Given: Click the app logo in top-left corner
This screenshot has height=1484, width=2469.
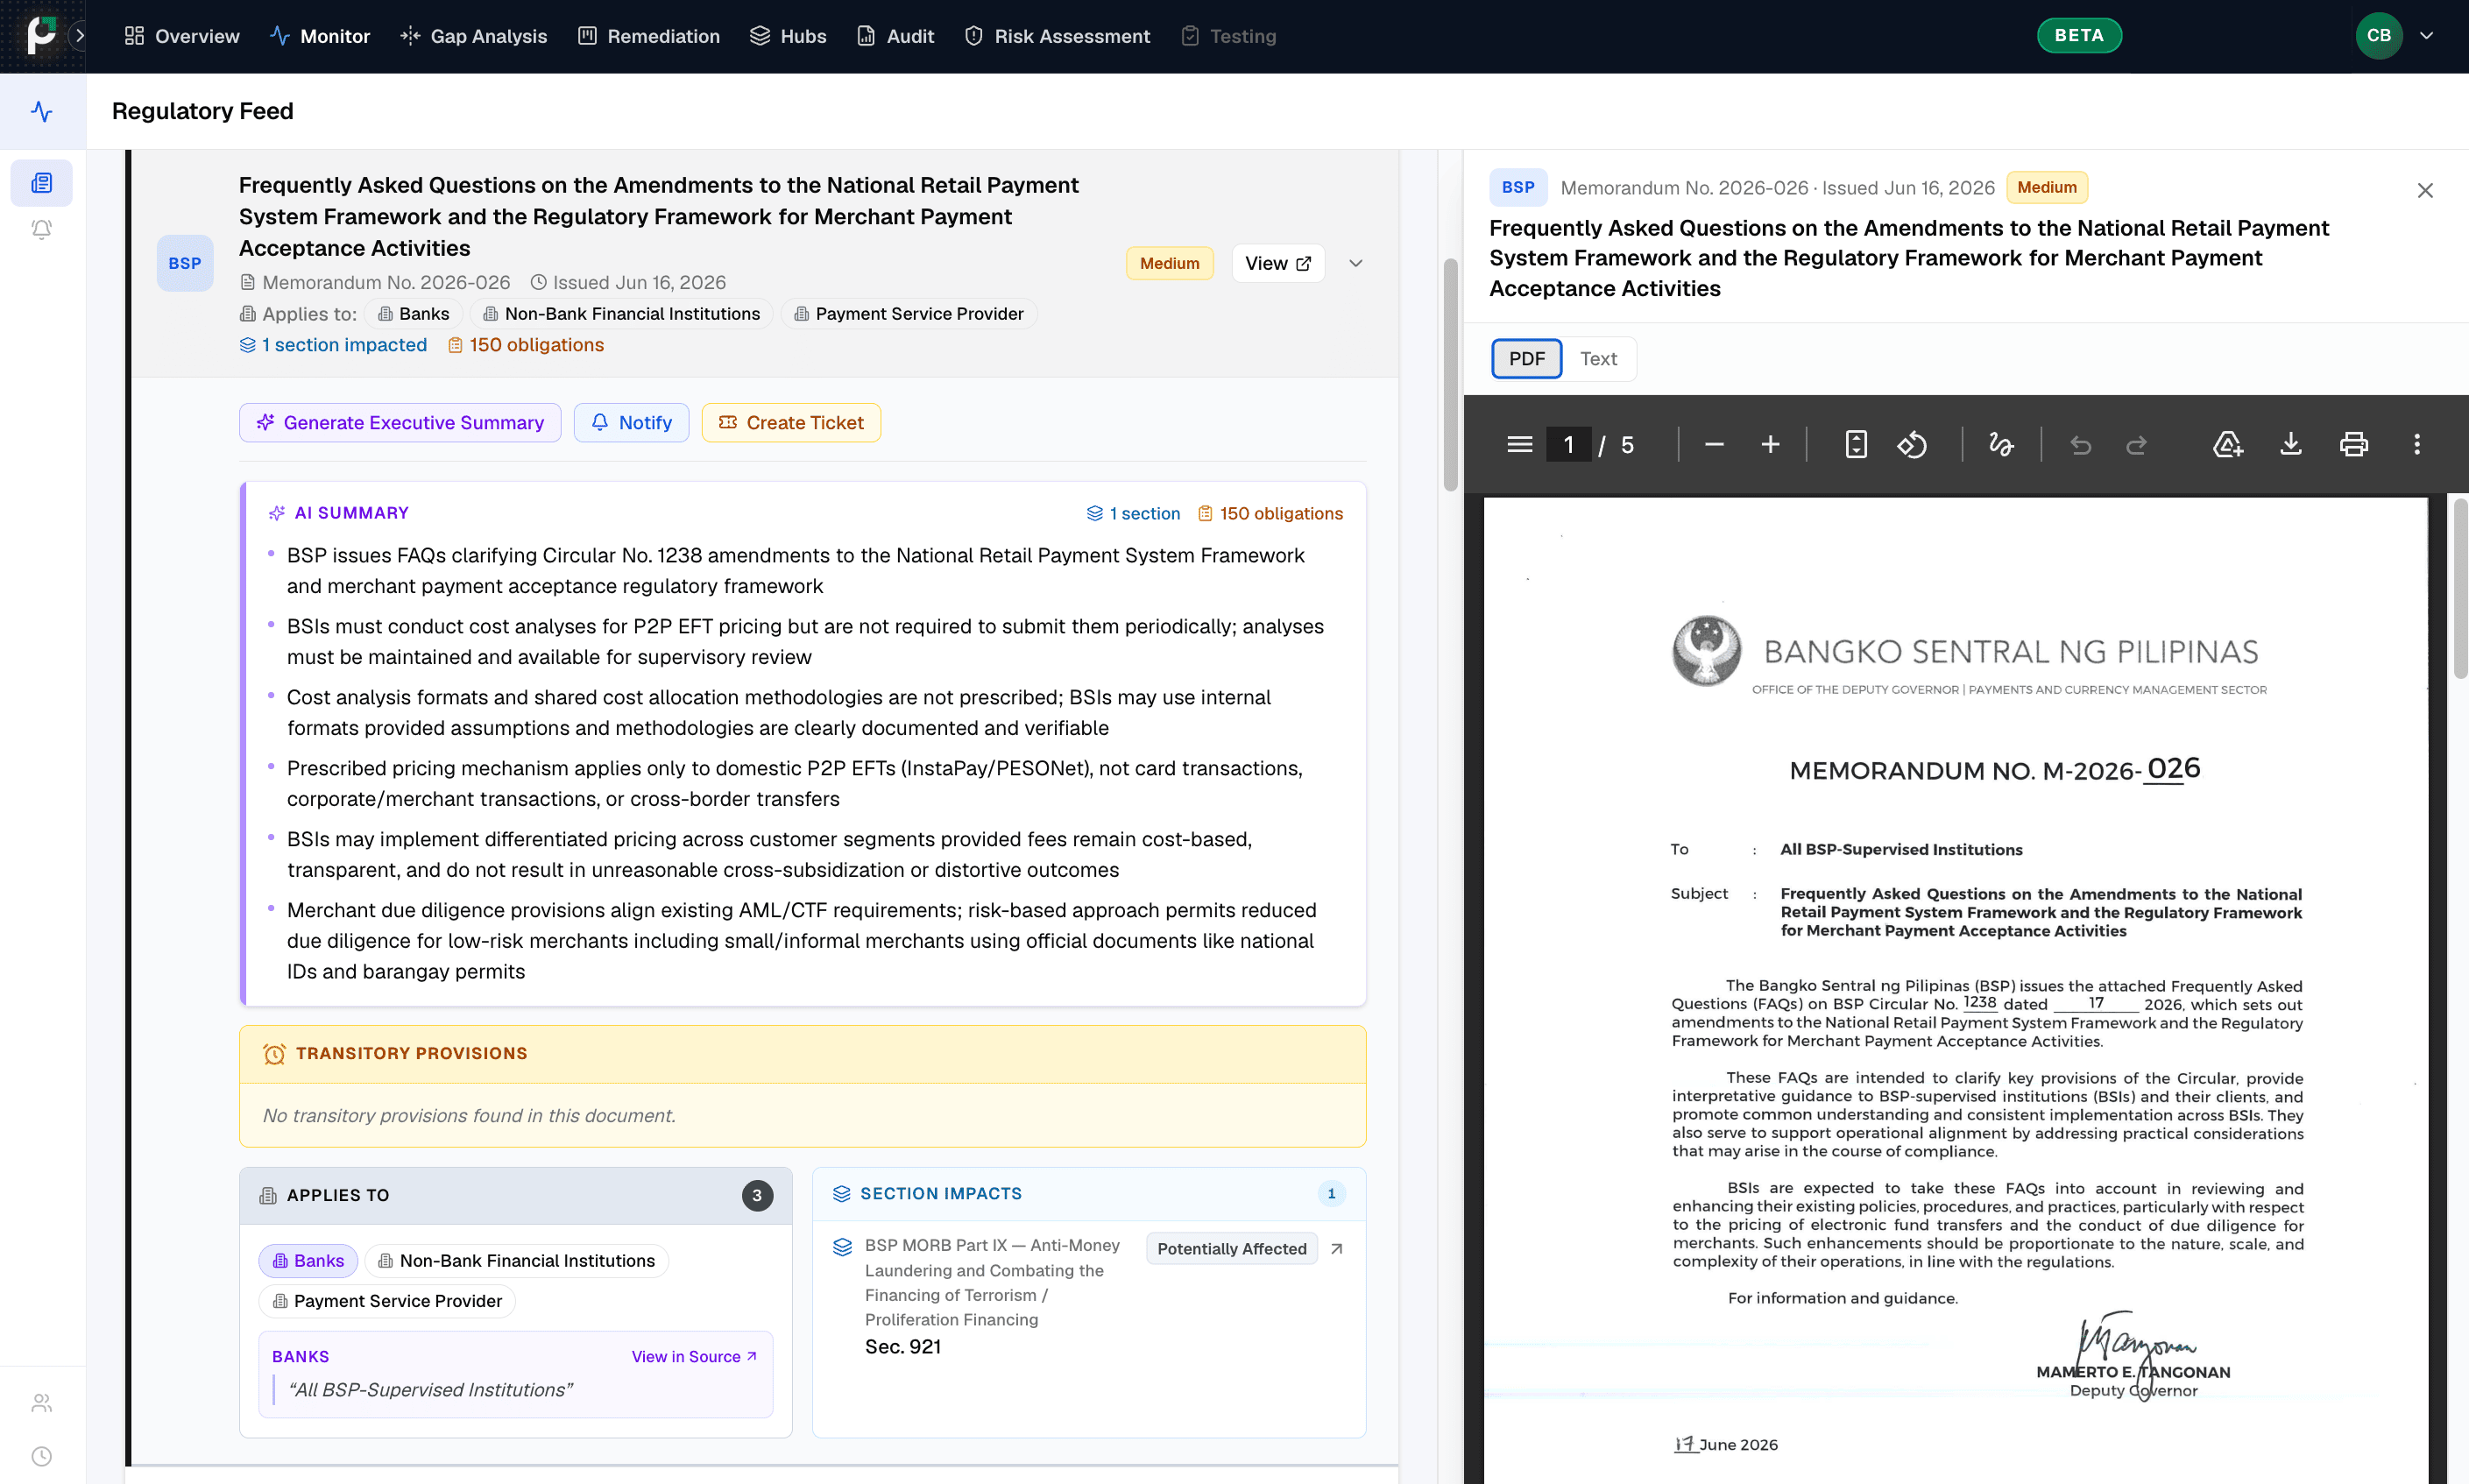Looking at the screenshot, I should tap(39, 35).
